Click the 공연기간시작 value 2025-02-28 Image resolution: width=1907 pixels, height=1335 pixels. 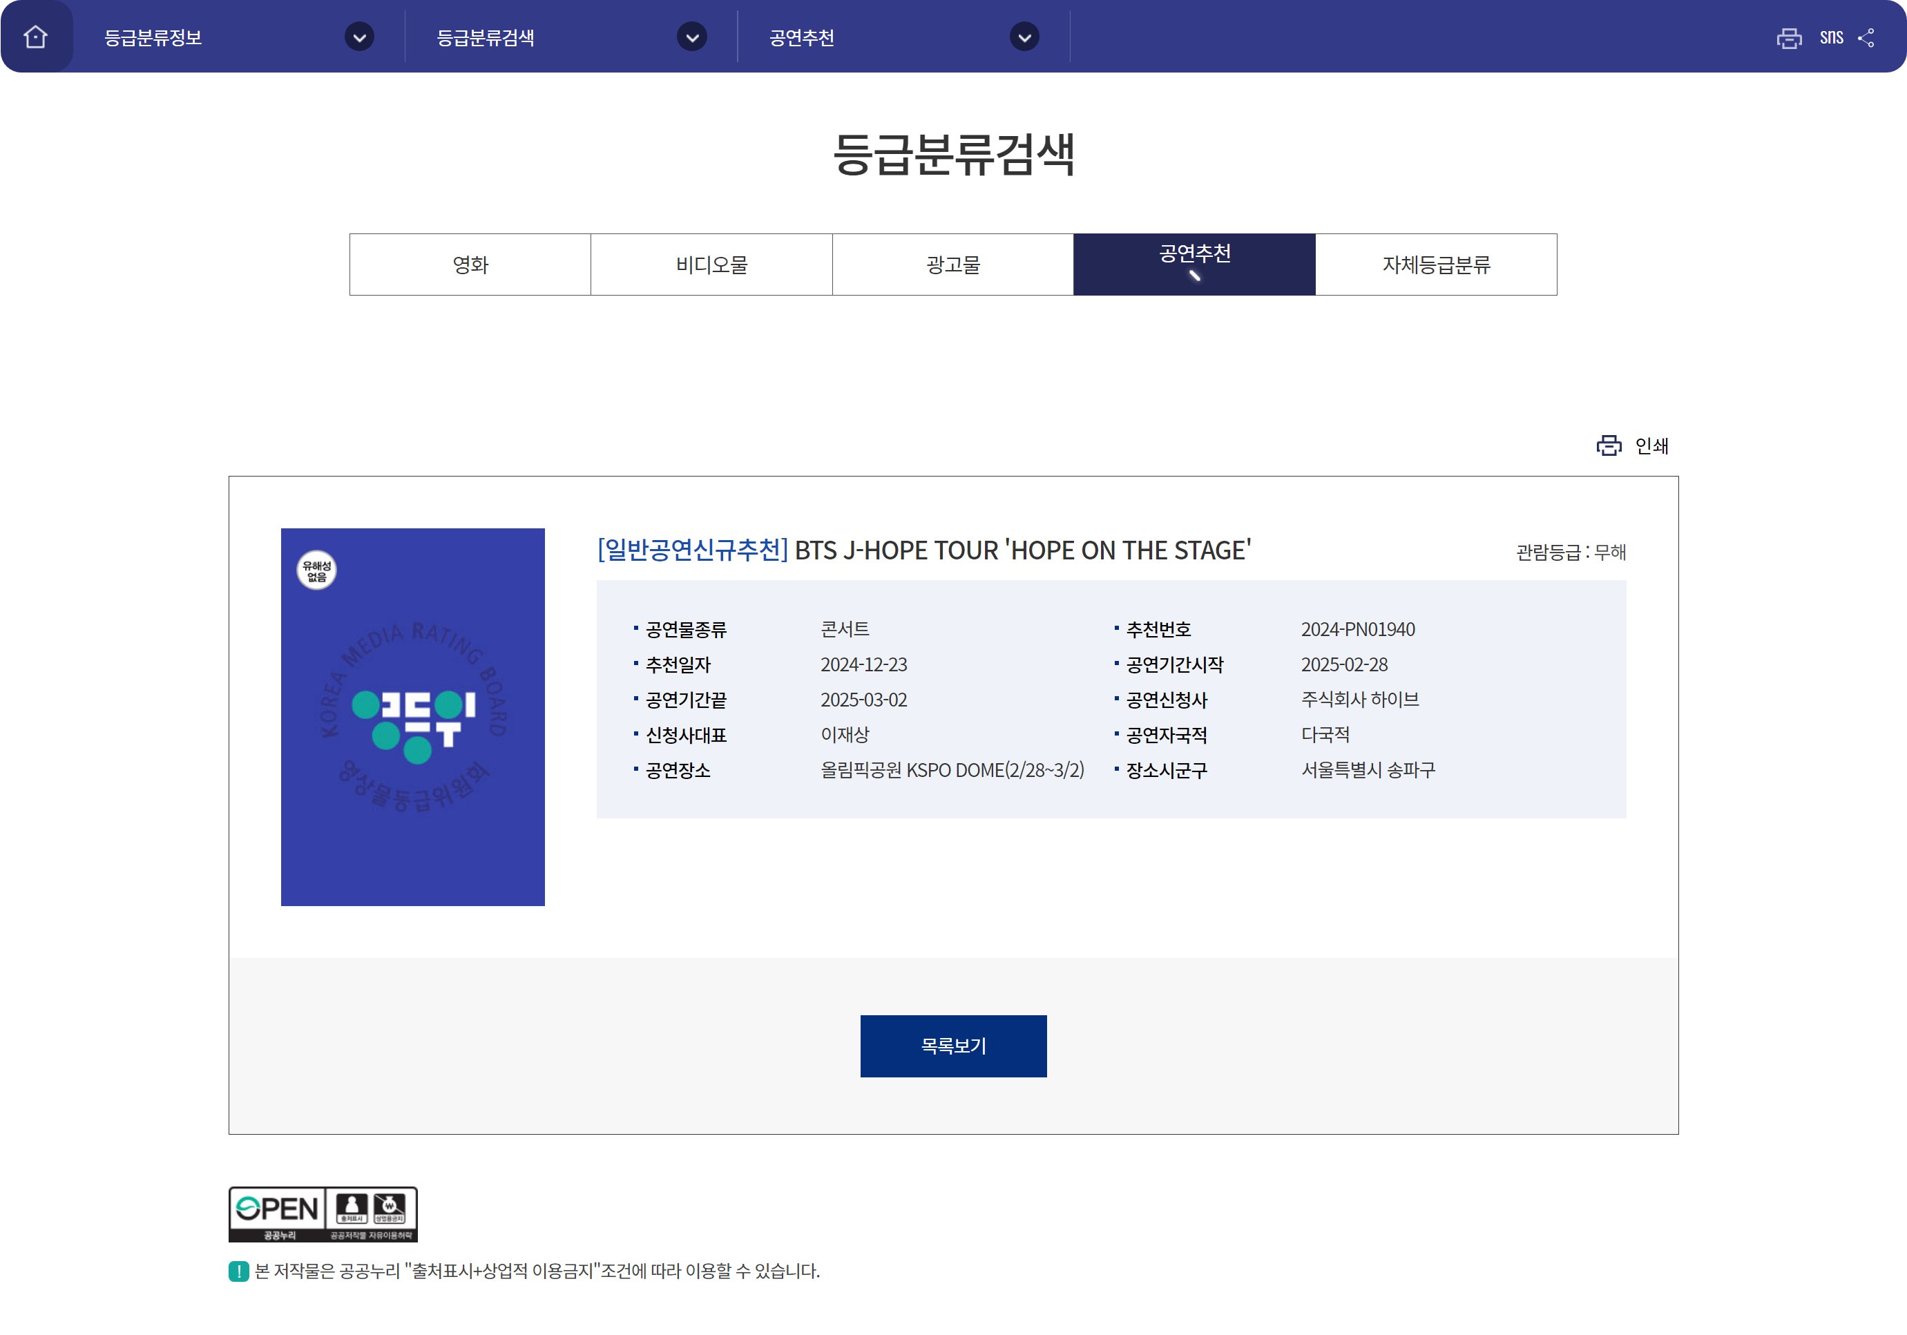(1344, 664)
